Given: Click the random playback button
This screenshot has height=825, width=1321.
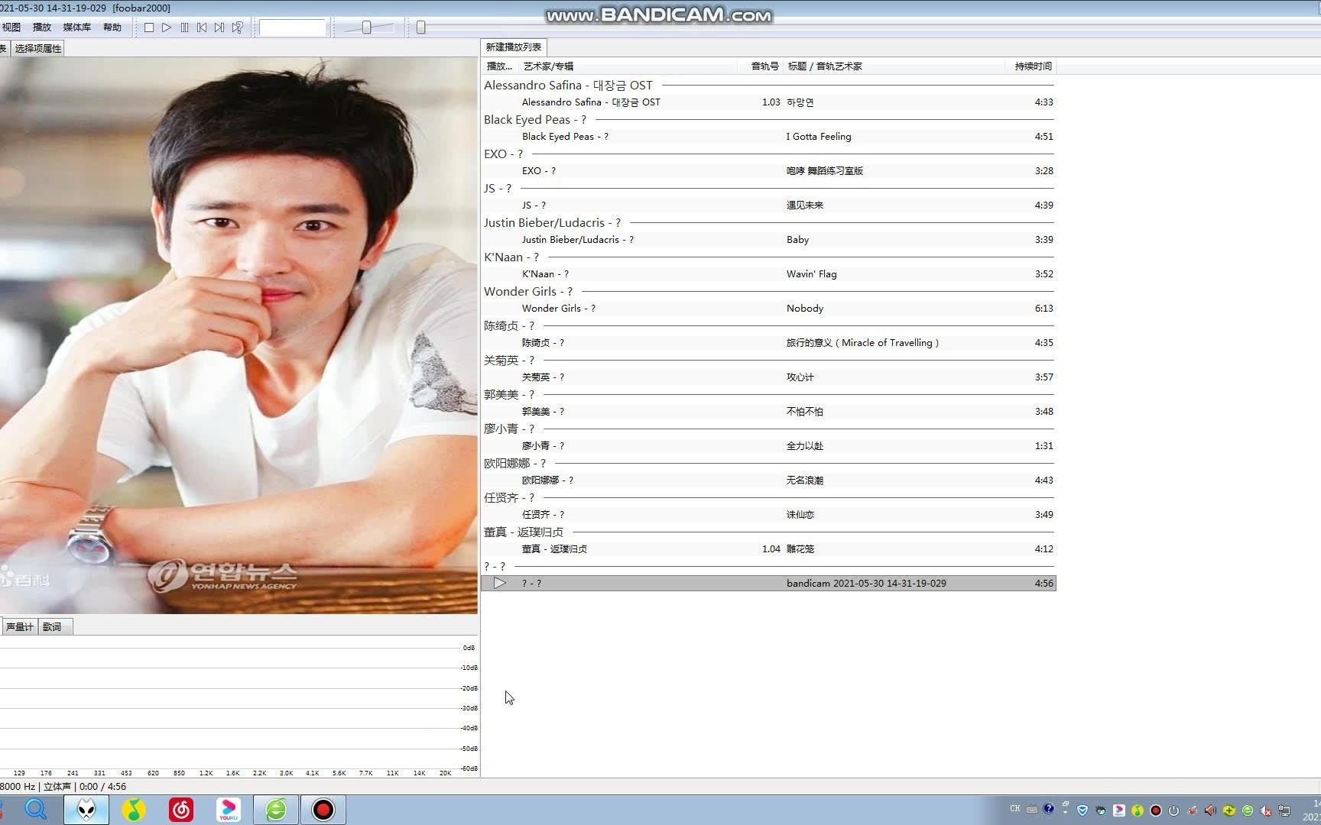Looking at the screenshot, I should 238,27.
